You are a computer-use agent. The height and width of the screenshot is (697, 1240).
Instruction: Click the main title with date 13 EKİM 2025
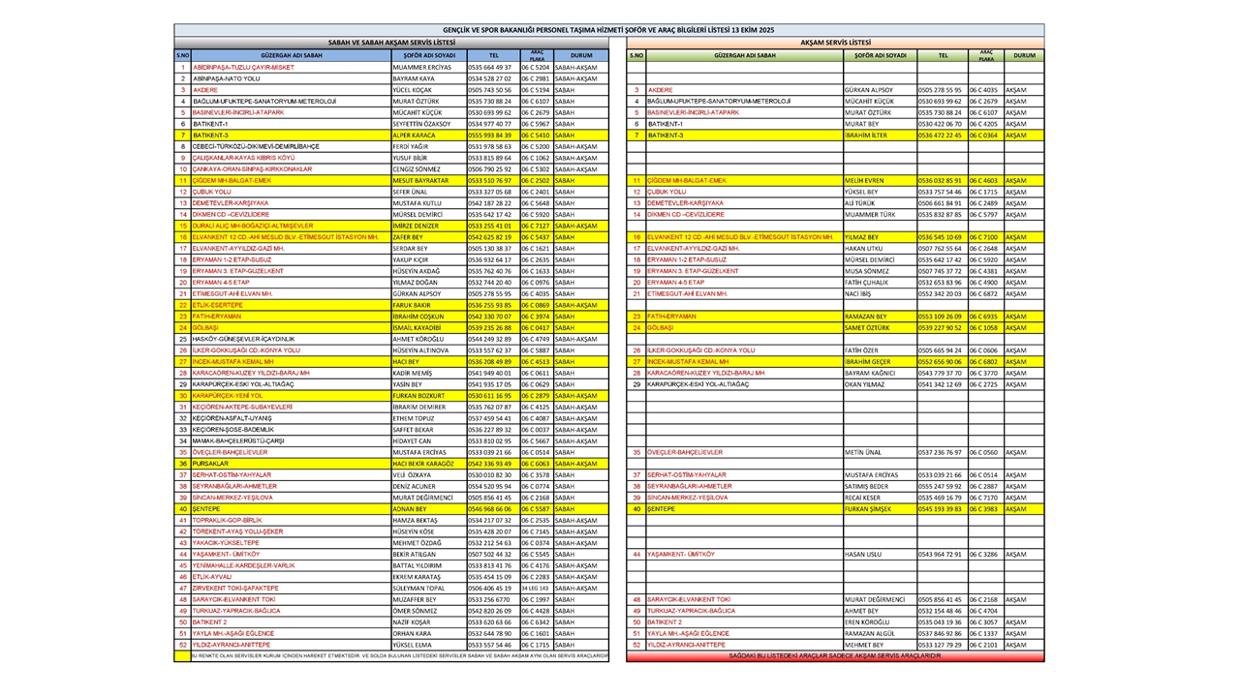pos(608,31)
